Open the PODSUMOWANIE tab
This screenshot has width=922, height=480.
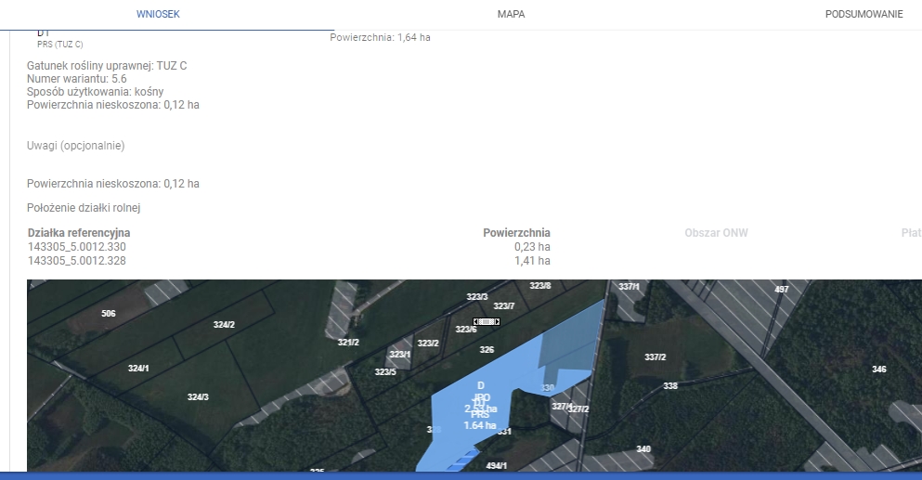864,15
